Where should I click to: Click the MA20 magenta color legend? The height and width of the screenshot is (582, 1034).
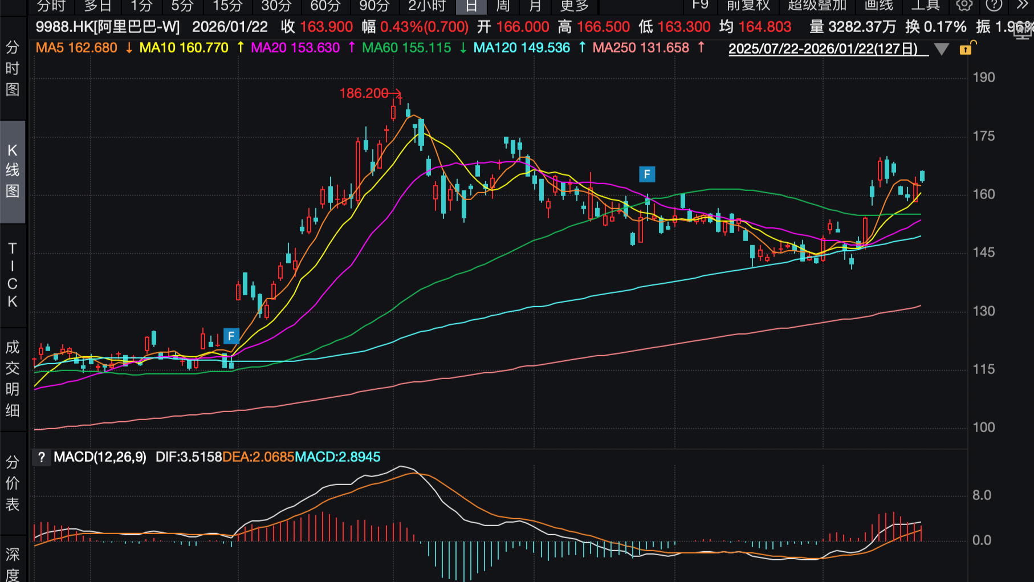coord(295,48)
